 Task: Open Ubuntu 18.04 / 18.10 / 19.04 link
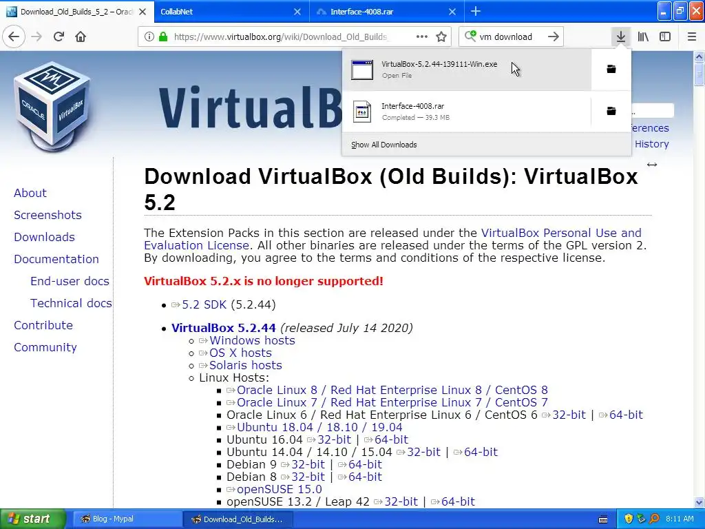tap(319, 427)
